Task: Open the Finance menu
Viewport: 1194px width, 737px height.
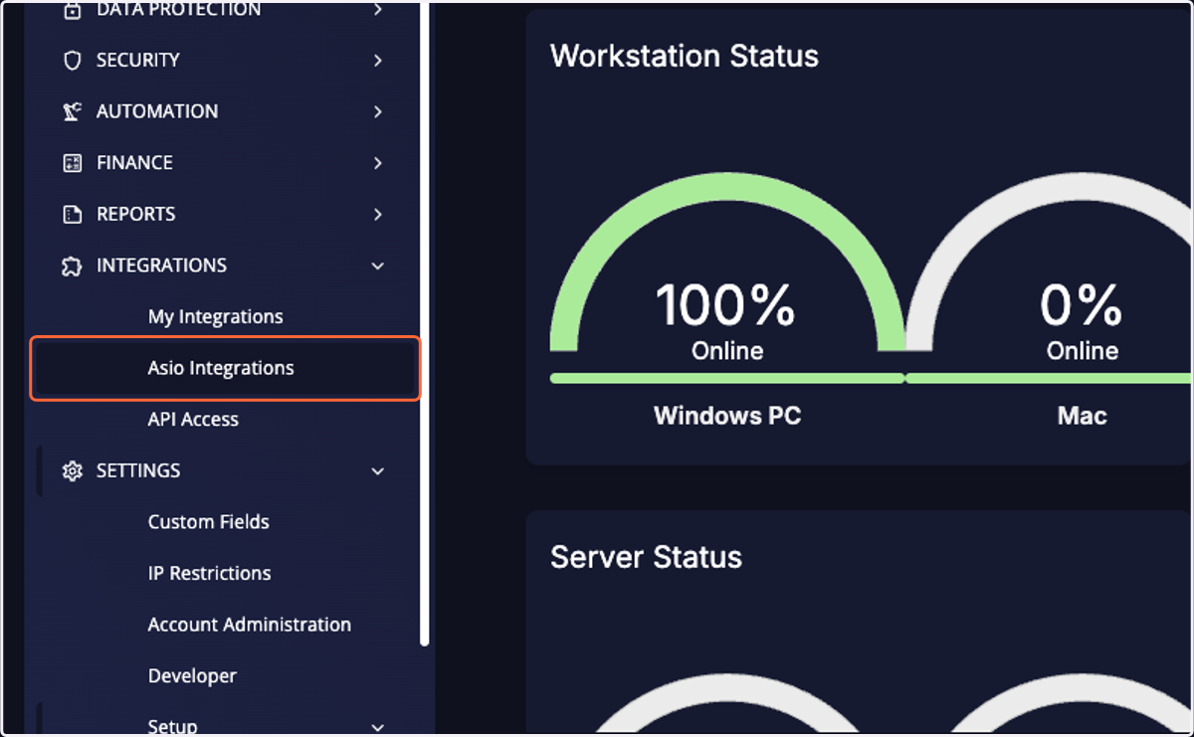Action: tap(134, 163)
